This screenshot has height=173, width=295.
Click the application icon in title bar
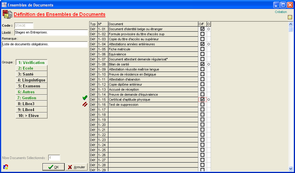4,5
